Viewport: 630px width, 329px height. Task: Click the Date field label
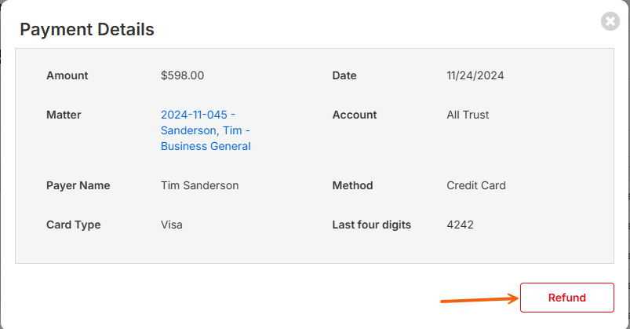click(x=344, y=76)
